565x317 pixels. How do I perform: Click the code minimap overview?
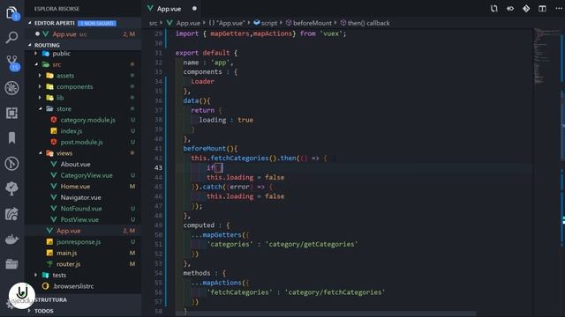pos(547,55)
